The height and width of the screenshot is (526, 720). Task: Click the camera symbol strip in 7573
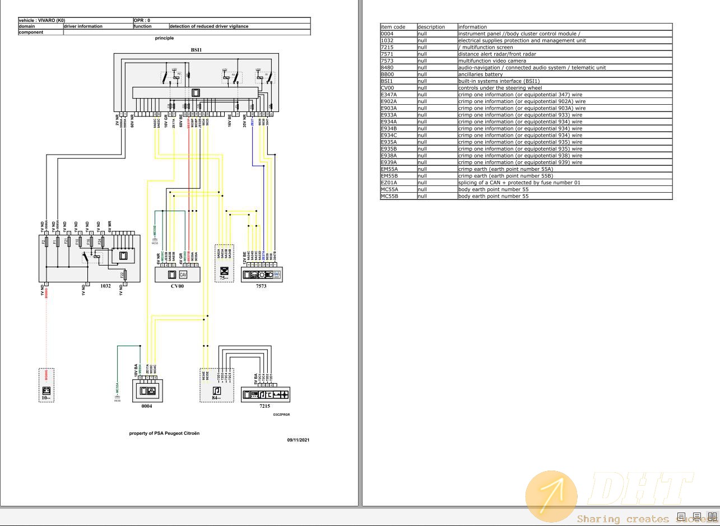point(261,274)
